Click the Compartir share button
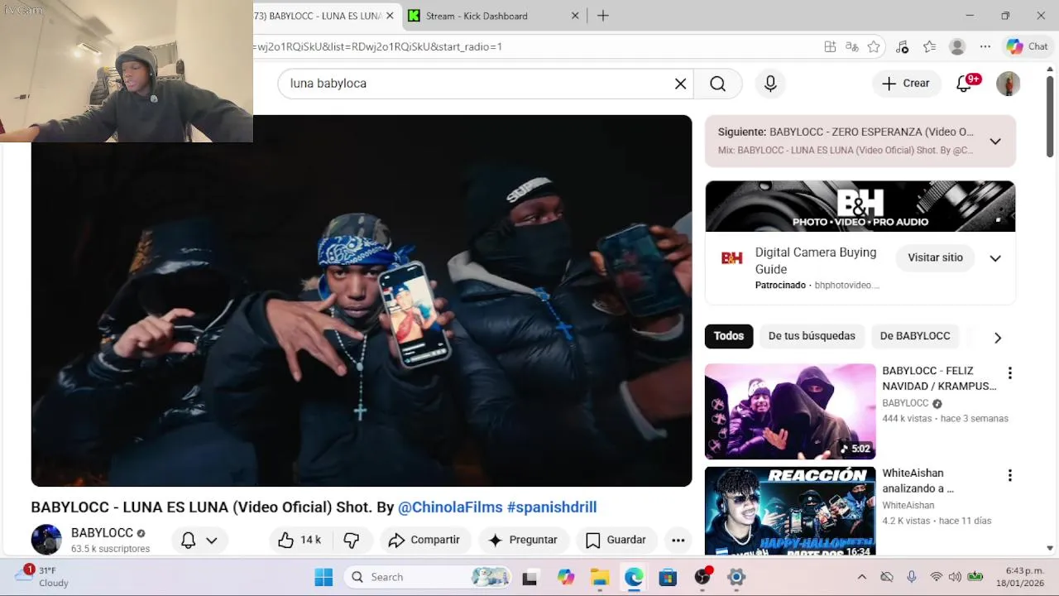 424,540
